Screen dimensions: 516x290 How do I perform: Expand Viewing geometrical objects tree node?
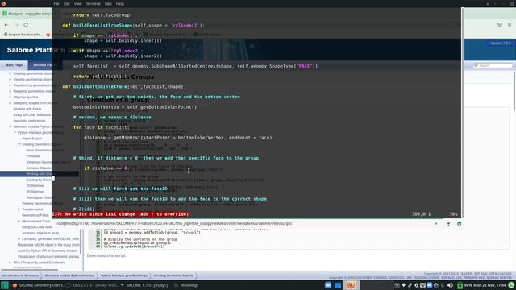click(x=10, y=79)
